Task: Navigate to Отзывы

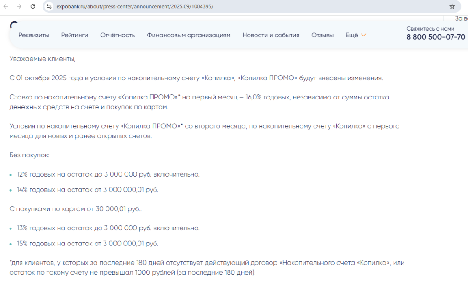Action: (322, 35)
